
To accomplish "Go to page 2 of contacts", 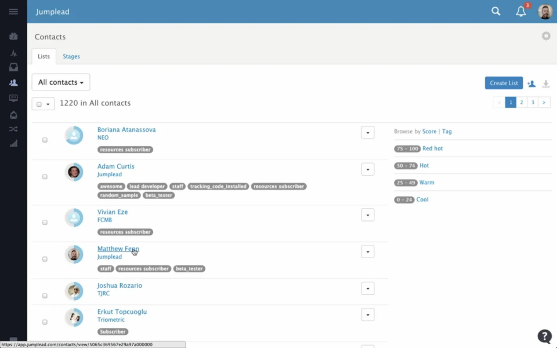I will (x=521, y=102).
